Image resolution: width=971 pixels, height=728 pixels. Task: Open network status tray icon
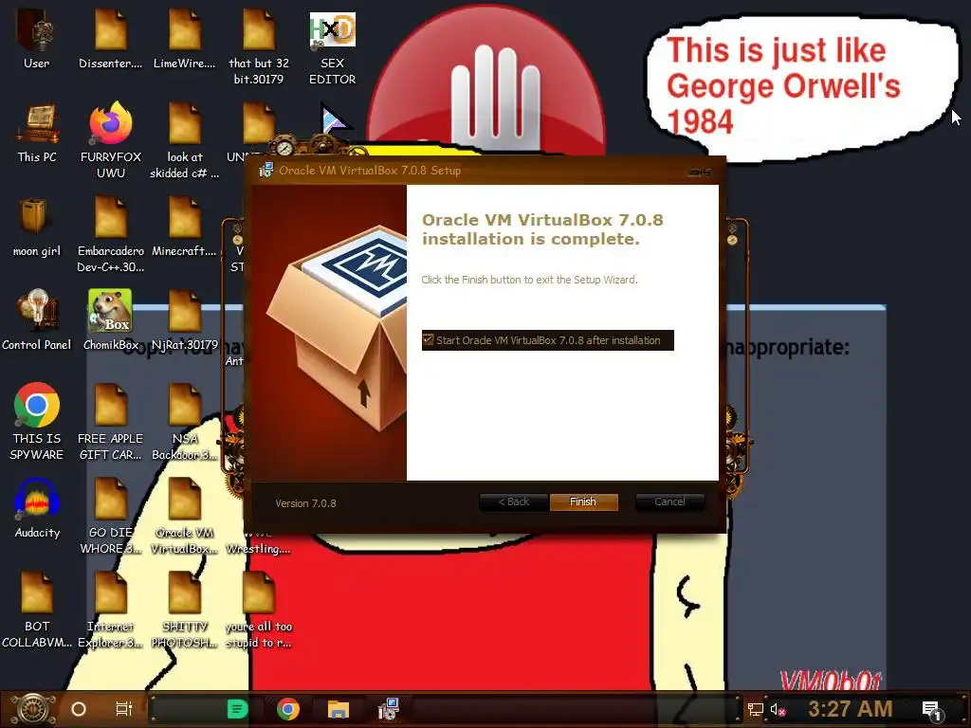click(x=756, y=709)
